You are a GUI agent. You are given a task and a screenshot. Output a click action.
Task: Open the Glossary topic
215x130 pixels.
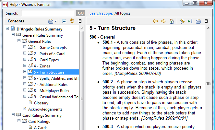[41, 103]
